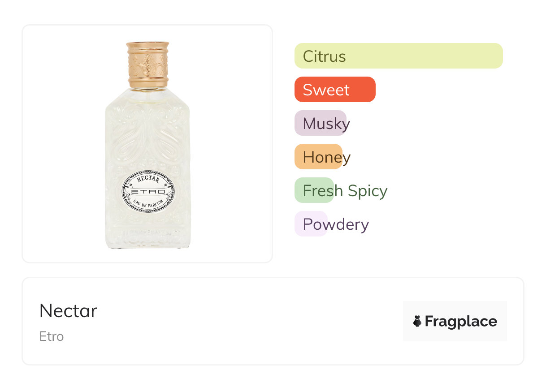Click the word "Spicy" in the Fresh Spicy label

(x=368, y=191)
